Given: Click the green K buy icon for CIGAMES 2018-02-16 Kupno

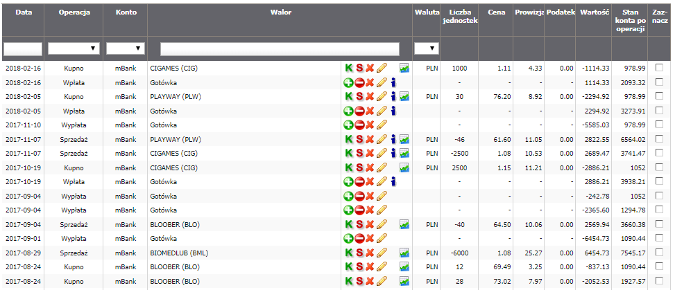Looking at the screenshot, I should pyautogui.click(x=349, y=68).
